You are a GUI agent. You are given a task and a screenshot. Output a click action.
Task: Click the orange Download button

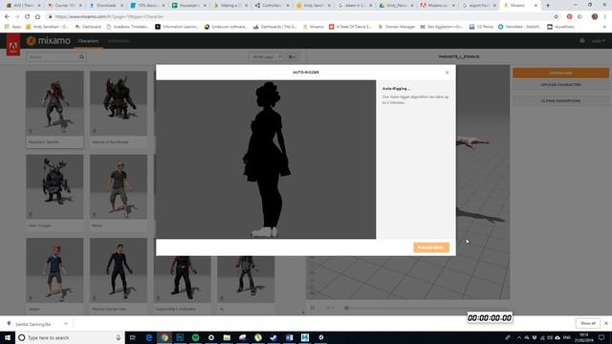tap(560, 73)
